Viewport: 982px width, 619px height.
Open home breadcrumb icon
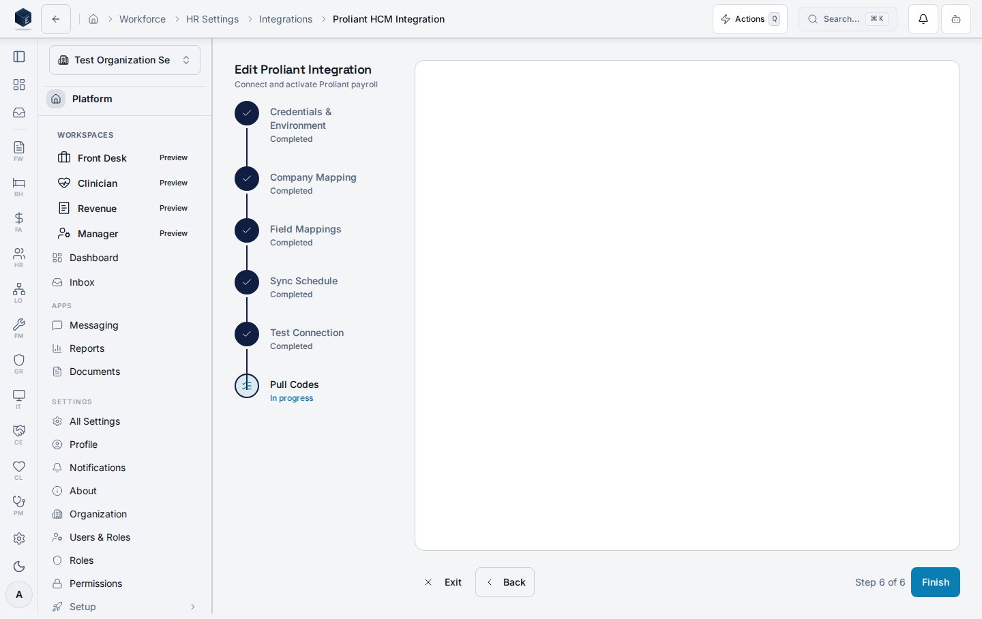(x=93, y=19)
